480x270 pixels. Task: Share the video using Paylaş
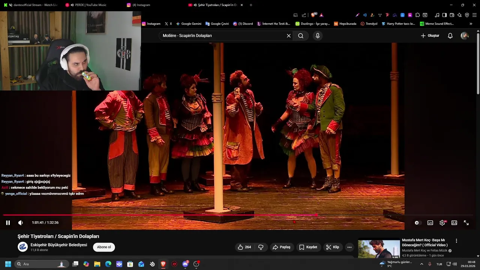[x=281, y=247]
